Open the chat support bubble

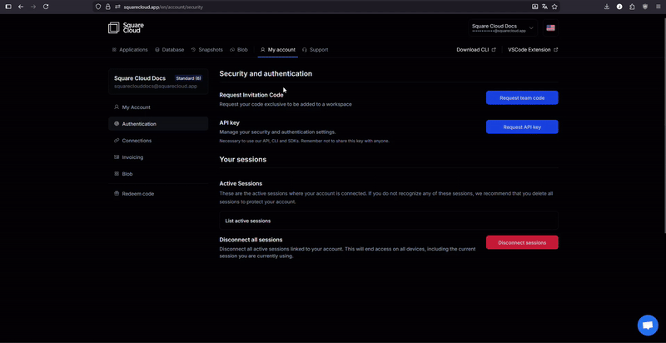[x=647, y=325]
